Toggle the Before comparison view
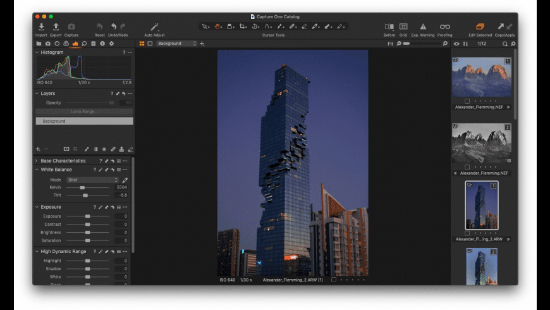Image resolution: width=550 pixels, height=310 pixels. coord(389,27)
